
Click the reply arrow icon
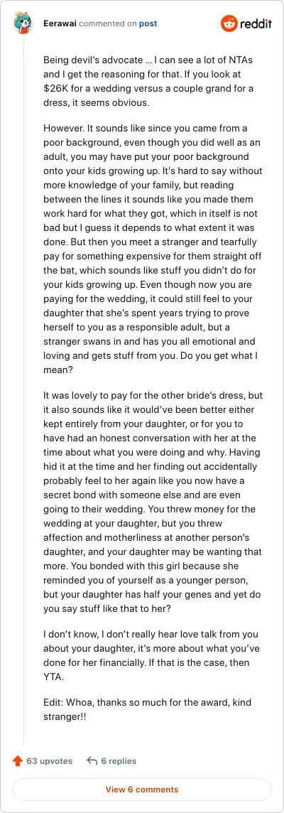[x=92, y=761]
